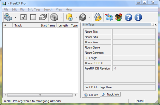This screenshot has width=160, height=105.
Task: Select the Album Genre label
Action: (92, 47)
